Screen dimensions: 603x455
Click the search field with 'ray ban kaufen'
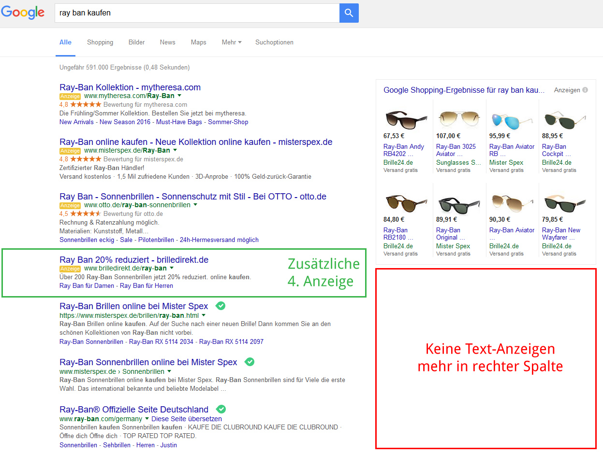click(x=197, y=13)
